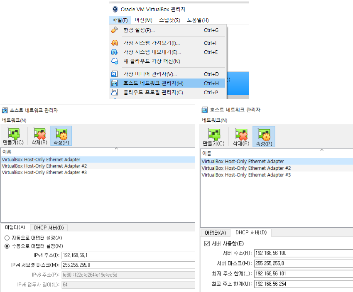The width and height of the screenshot is (353, 292).
Task: Click 삭제(R) adapter icon in left window
Action: (39, 134)
